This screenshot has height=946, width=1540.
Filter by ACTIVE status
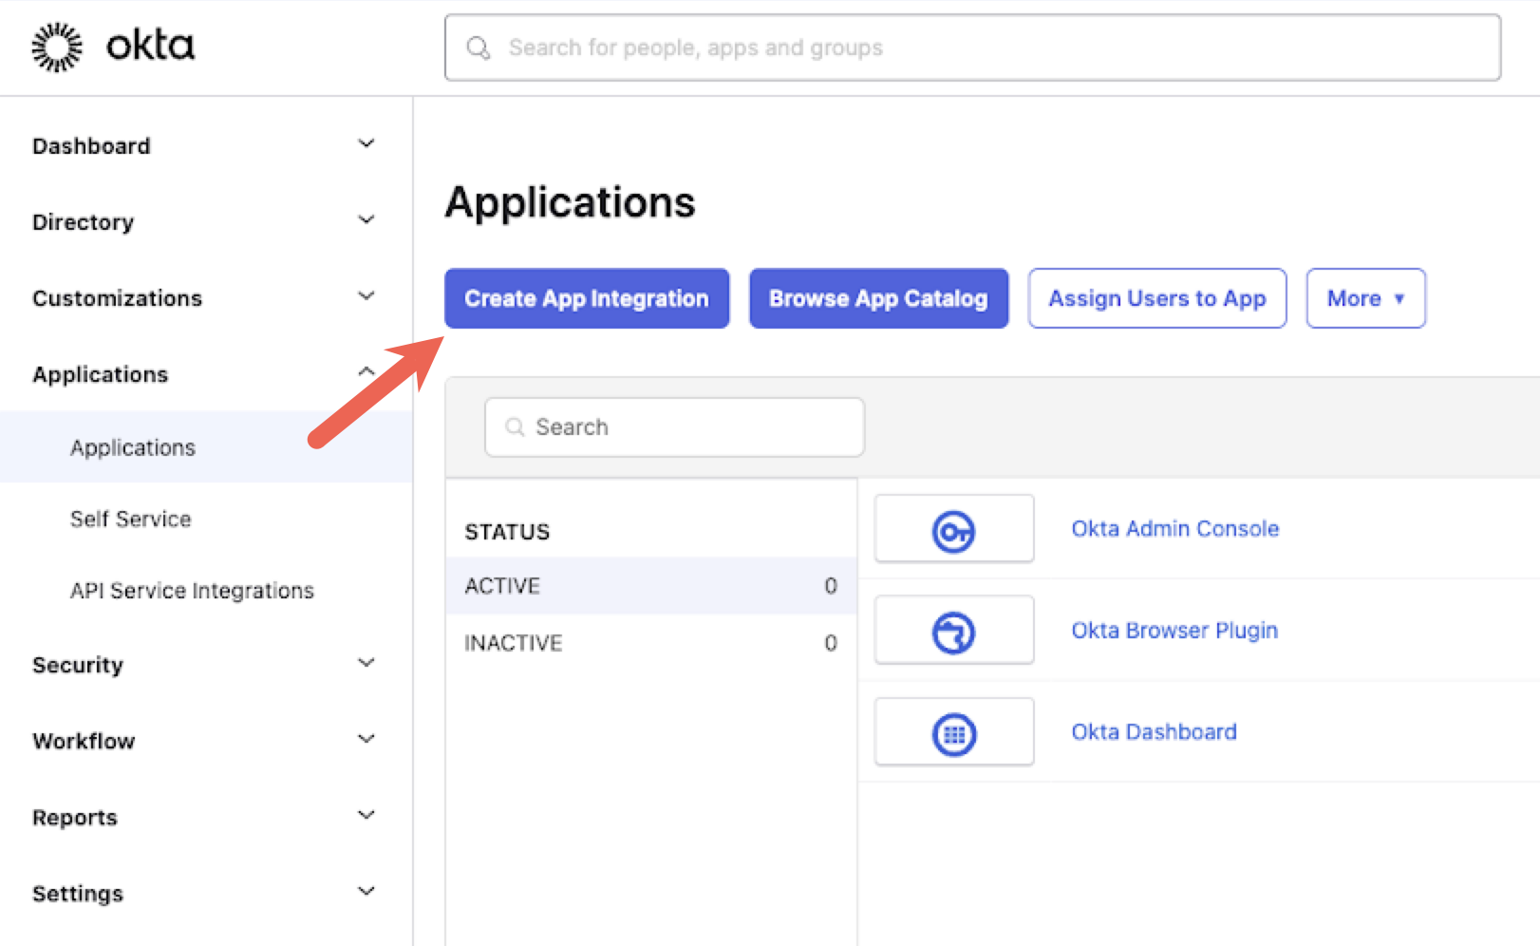tap(651, 586)
